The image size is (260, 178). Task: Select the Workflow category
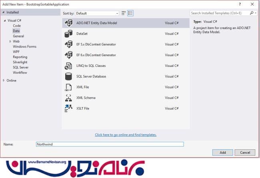click(x=20, y=72)
